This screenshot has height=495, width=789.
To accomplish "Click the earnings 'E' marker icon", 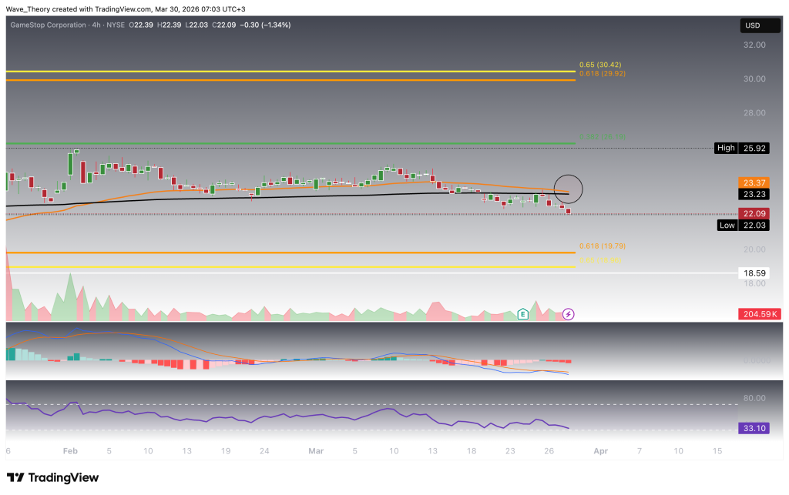I will [x=523, y=314].
